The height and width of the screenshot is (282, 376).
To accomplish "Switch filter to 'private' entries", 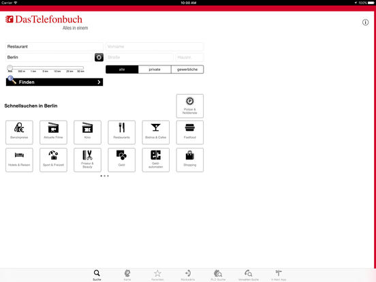I will click(x=155, y=69).
